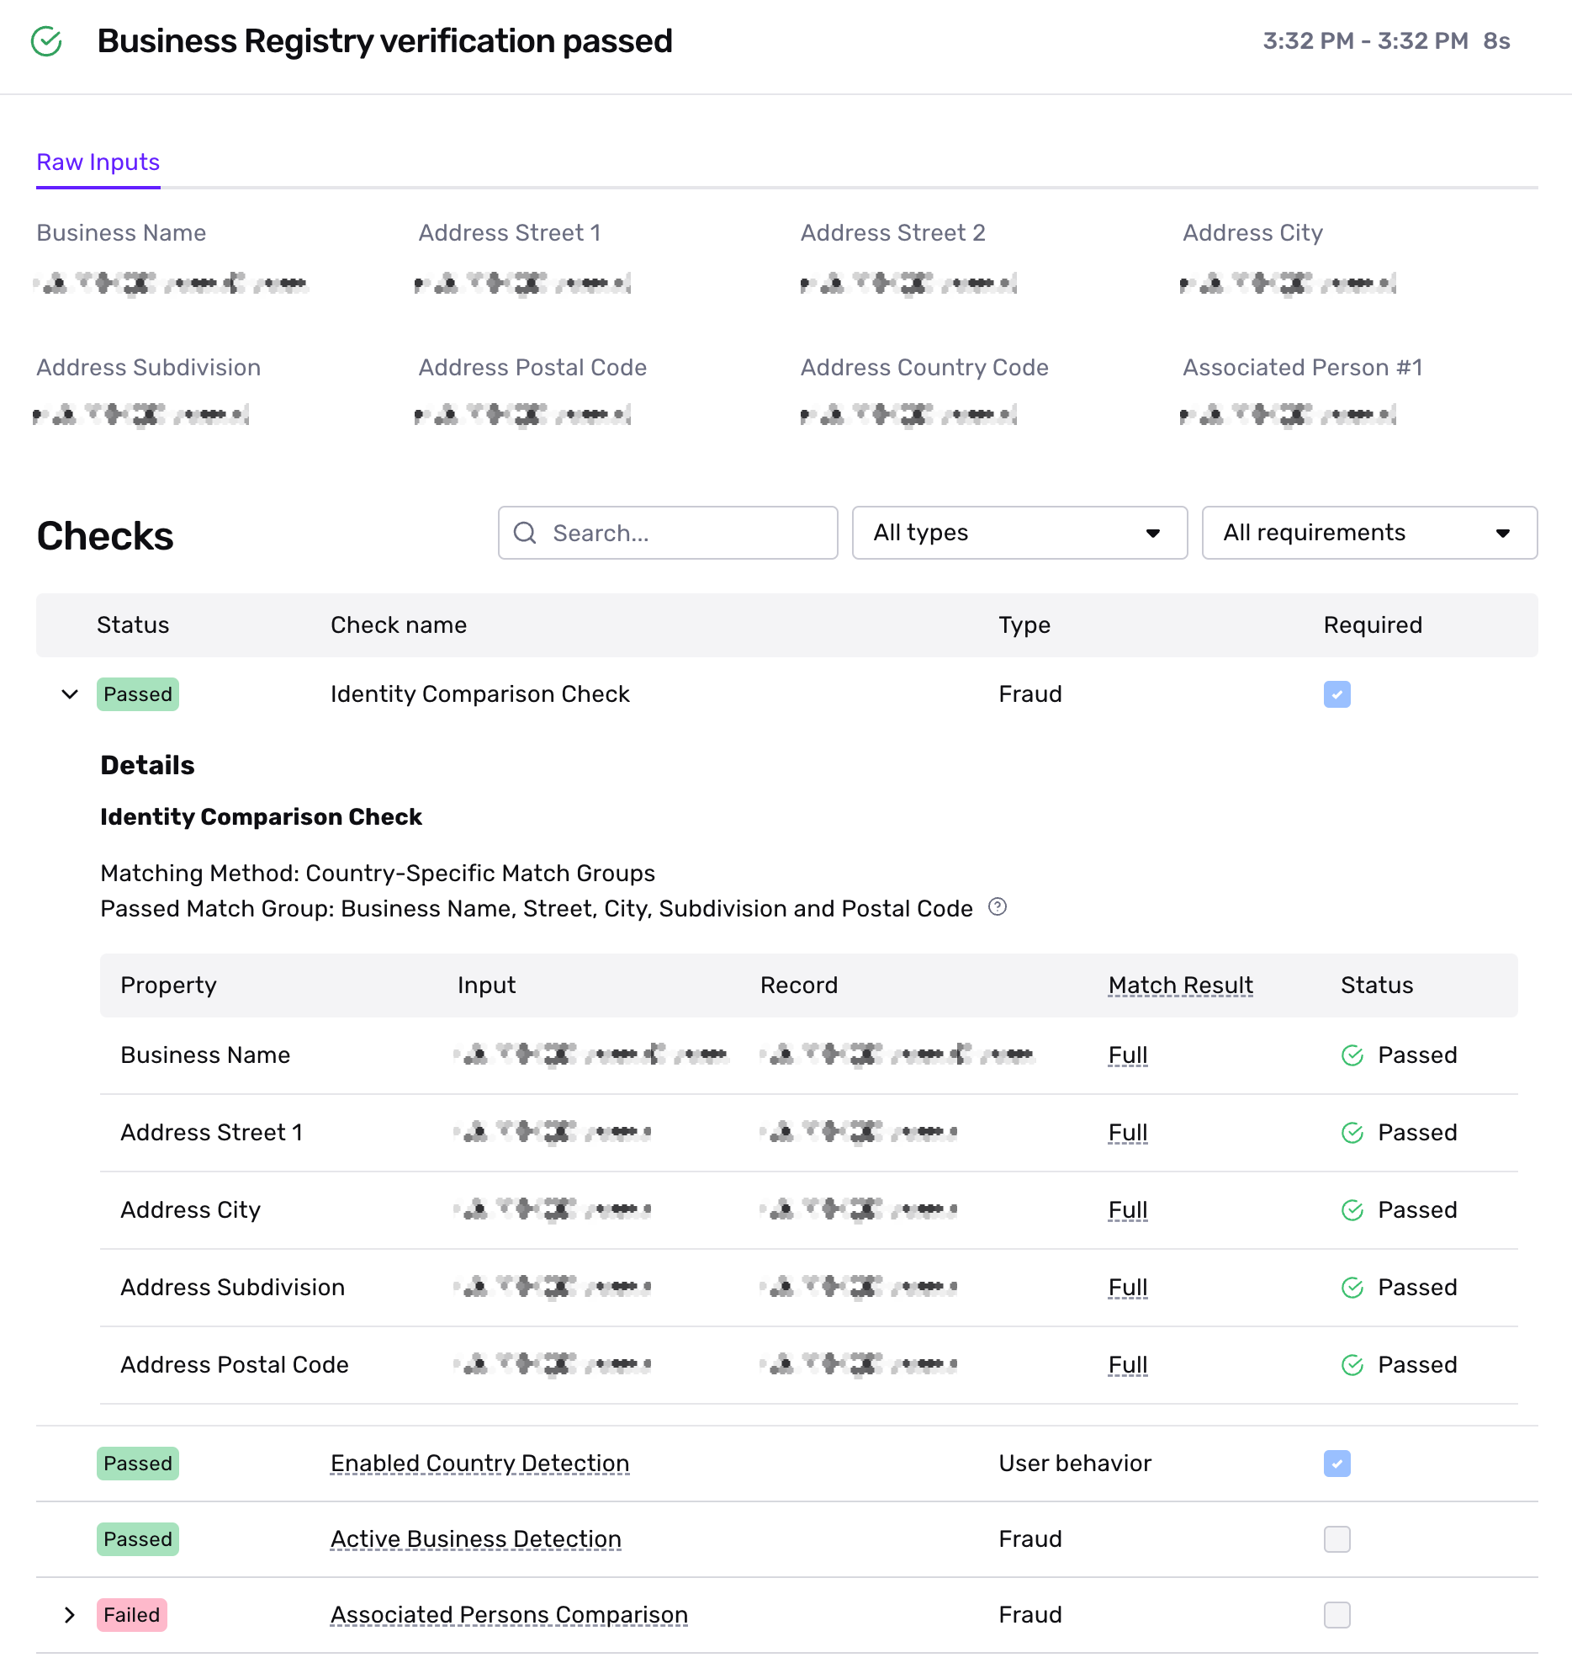Click passed check icon in Address Postal Code row
The height and width of the screenshot is (1679, 1572).
tap(1352, 1366)
